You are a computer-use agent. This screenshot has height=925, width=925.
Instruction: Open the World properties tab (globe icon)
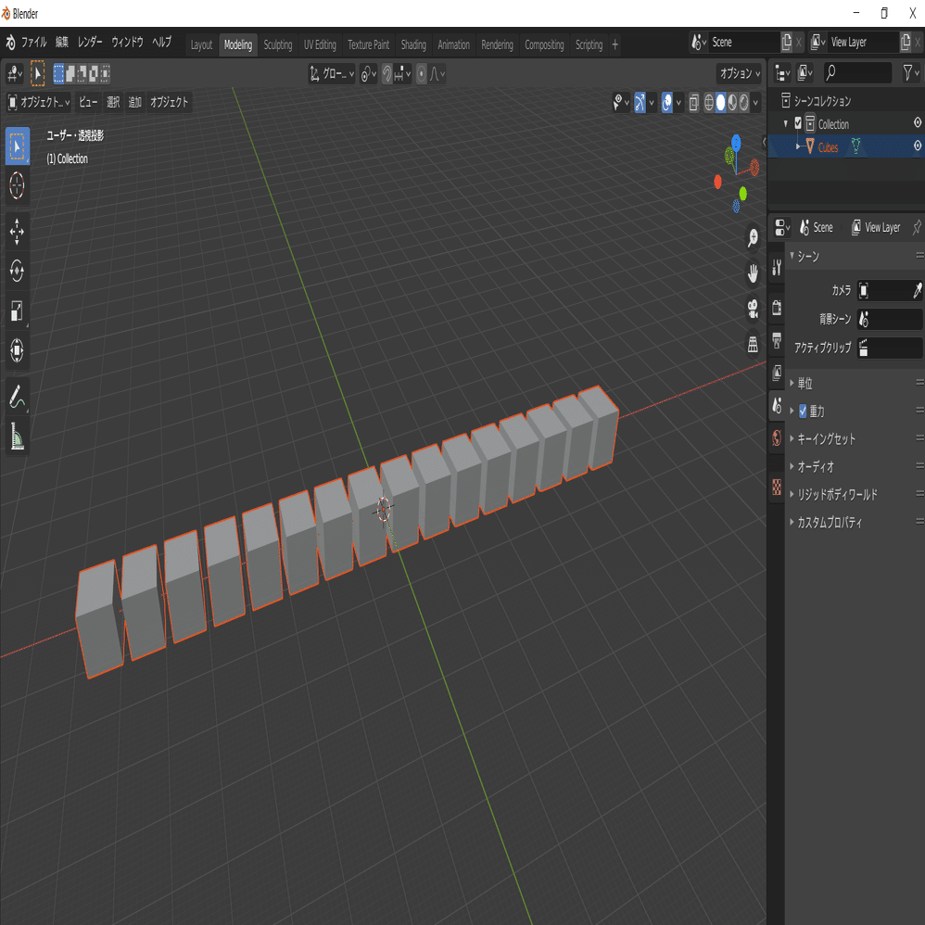point(777,437)
